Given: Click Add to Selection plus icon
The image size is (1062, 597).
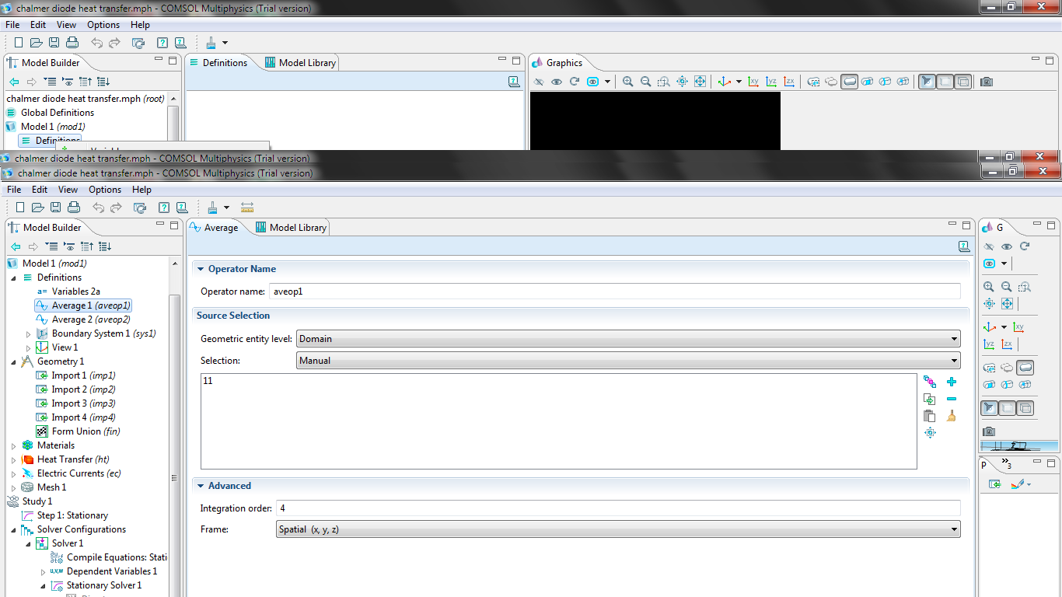Looking at the screenshot, I should [x=952, y=382].
